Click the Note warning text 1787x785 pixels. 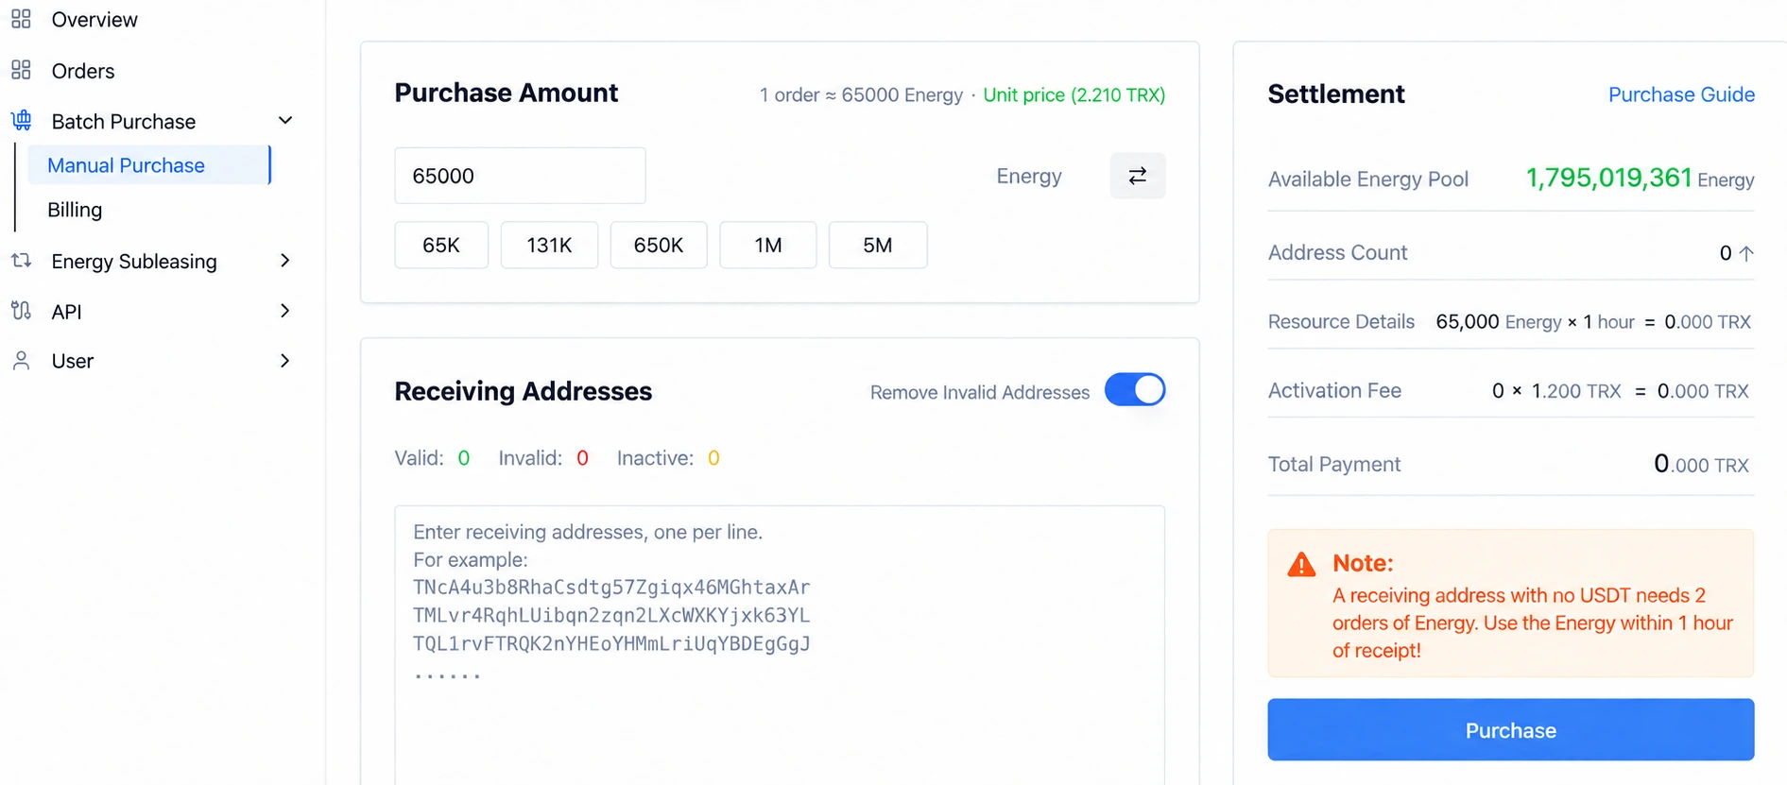(x=1533, y=623)
